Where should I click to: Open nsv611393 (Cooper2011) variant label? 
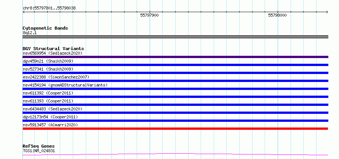tap(48, 101)
